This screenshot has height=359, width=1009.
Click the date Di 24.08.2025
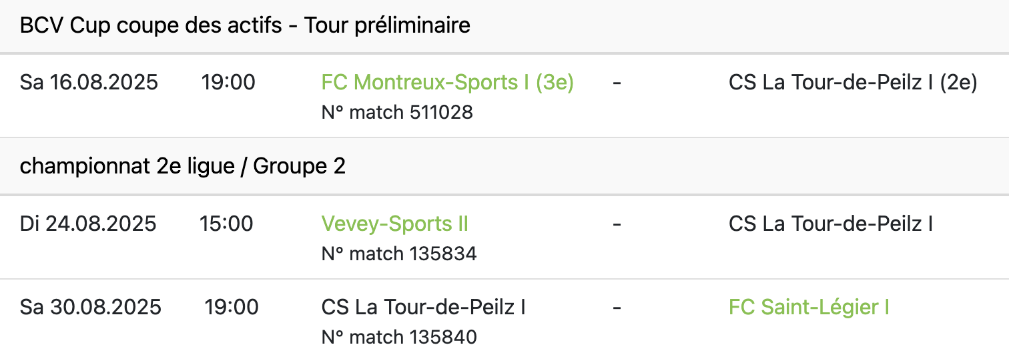pyautogui.click(x=88, y=224)
